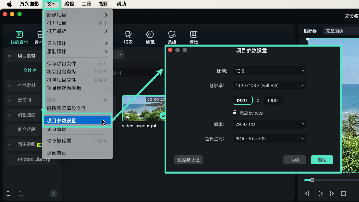Click the 设为默认值 button

point(189,160)
